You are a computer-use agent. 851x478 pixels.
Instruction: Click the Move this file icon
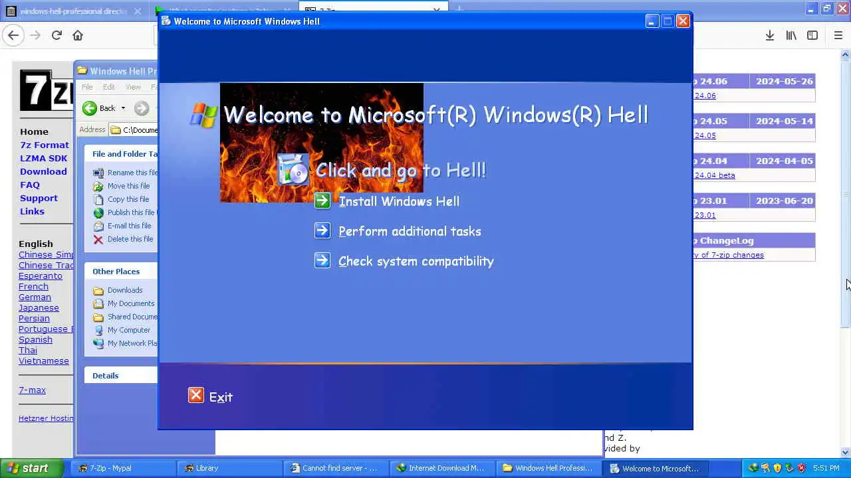(98, 186)
